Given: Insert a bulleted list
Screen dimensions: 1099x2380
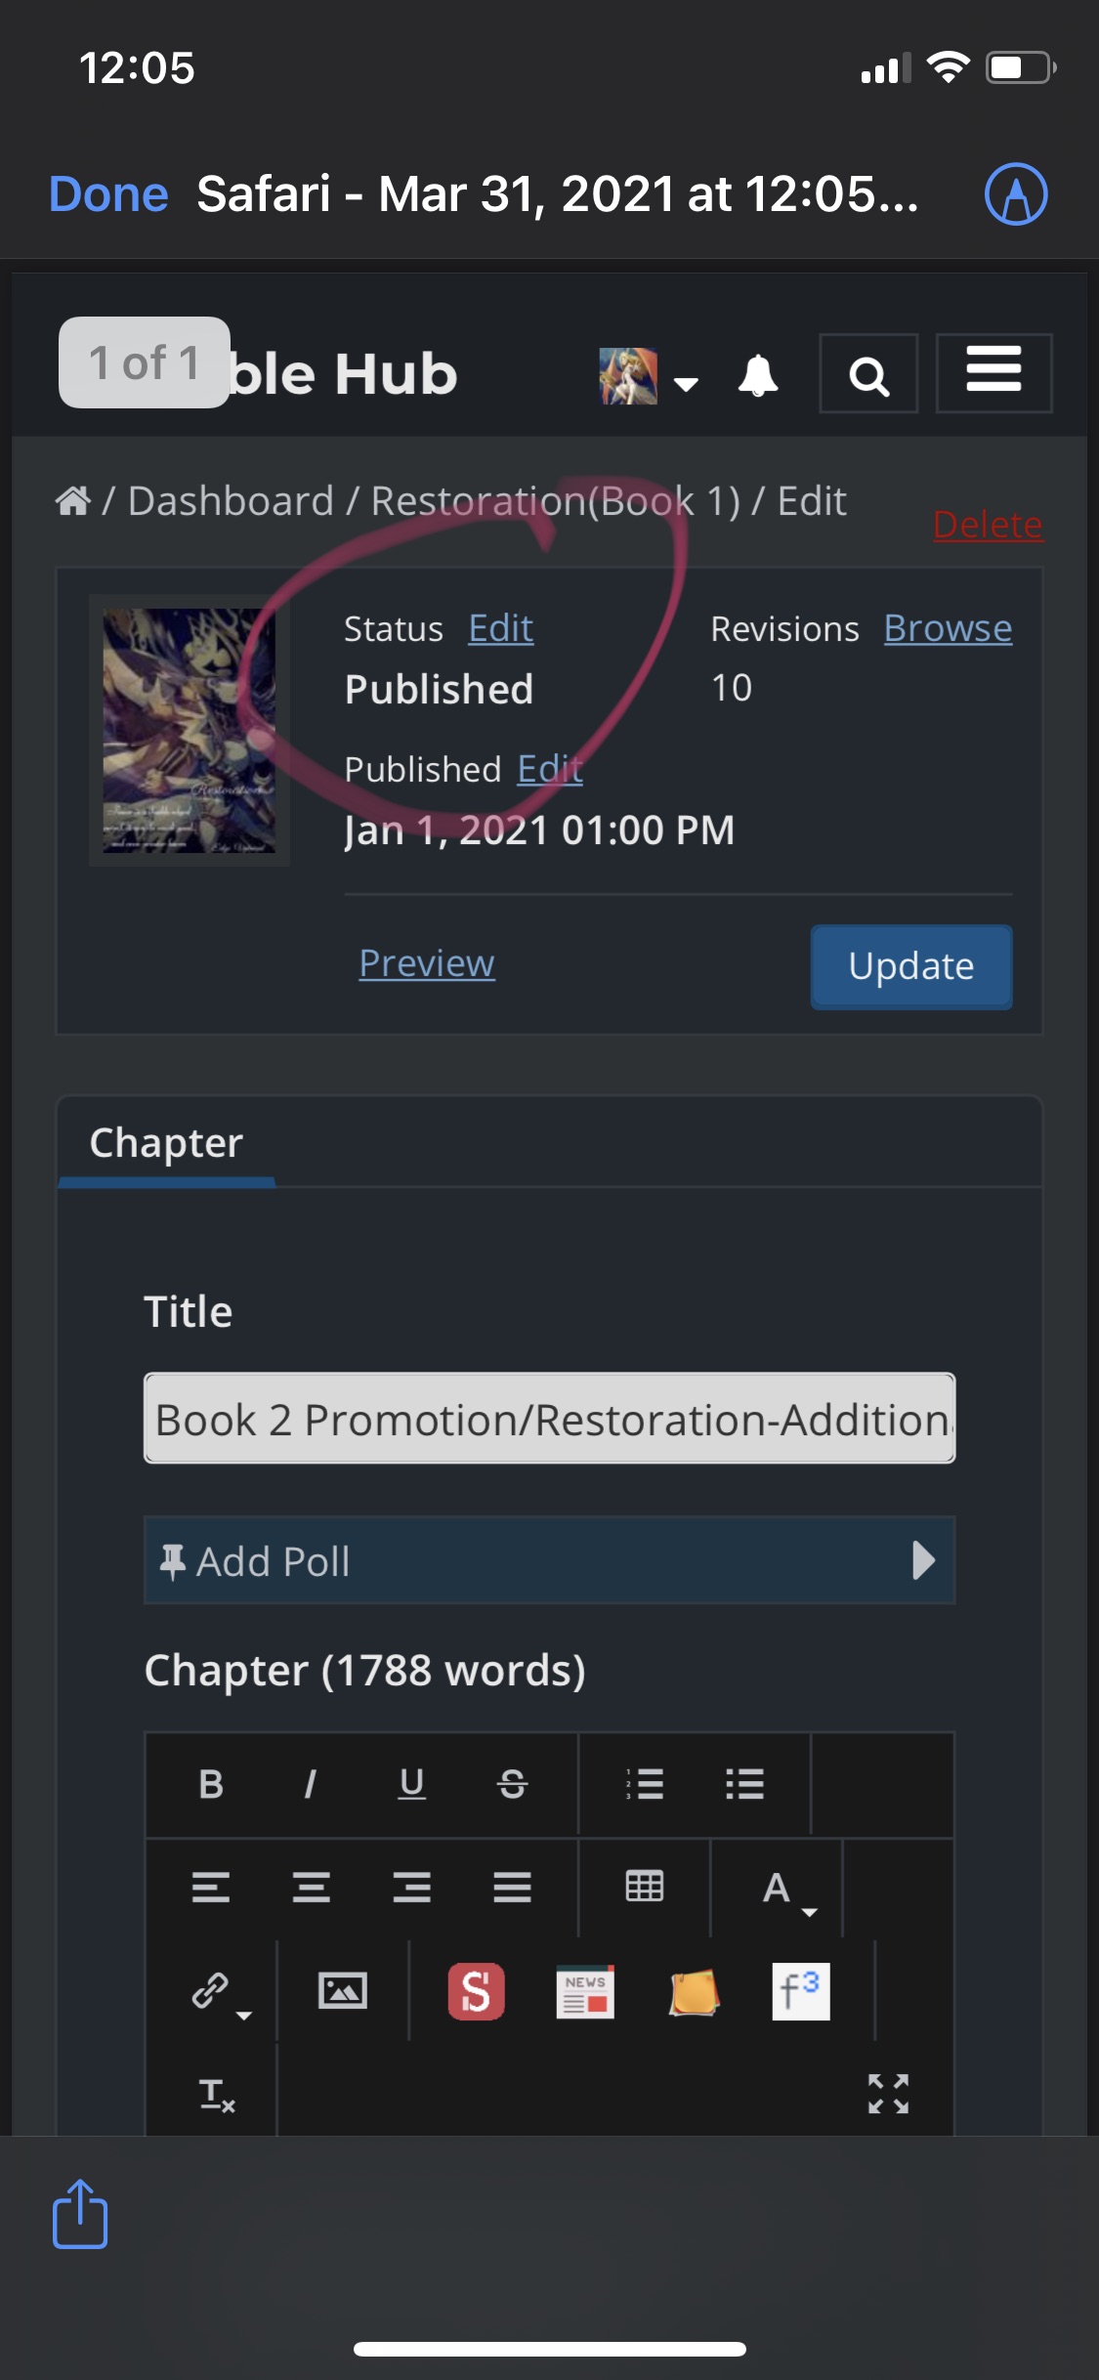Looking at the screenshot, I should [x=745, y=1784].
